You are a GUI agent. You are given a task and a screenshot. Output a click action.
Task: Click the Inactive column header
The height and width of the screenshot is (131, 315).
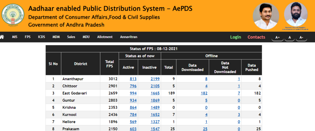coord(149,68)
